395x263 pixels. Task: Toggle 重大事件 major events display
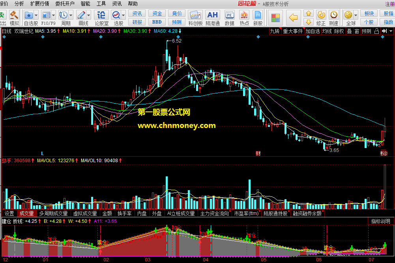[x=293, y=31]
